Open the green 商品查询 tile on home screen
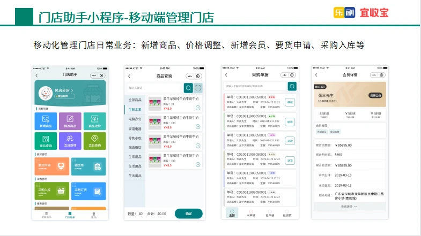Viewport: 421px width, 236px height. click(47, 140)
